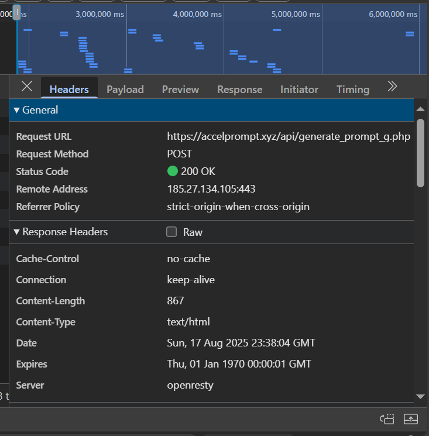Screen dimensions: 429x436
Task: Enable the Raw response headers checkbox
Action: coord(171,232)
